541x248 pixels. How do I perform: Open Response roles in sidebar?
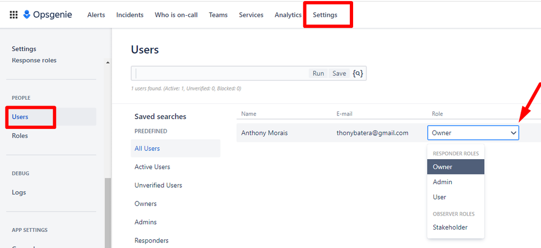click(34, 60)
